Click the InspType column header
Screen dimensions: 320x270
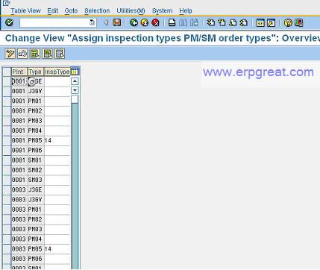(x=57, y=72)
